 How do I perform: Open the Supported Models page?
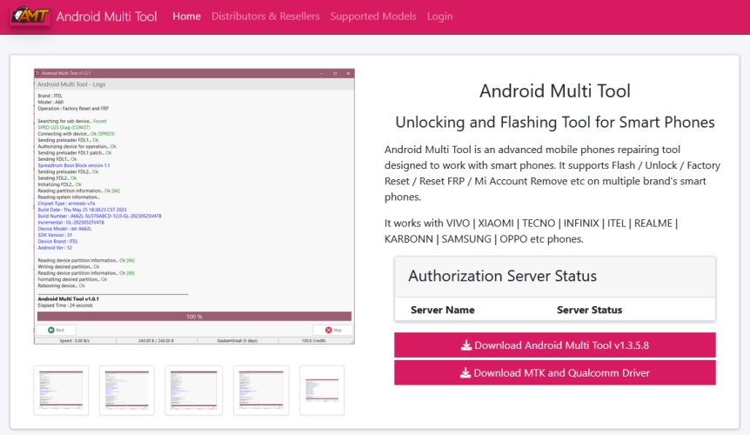(373, 17)
